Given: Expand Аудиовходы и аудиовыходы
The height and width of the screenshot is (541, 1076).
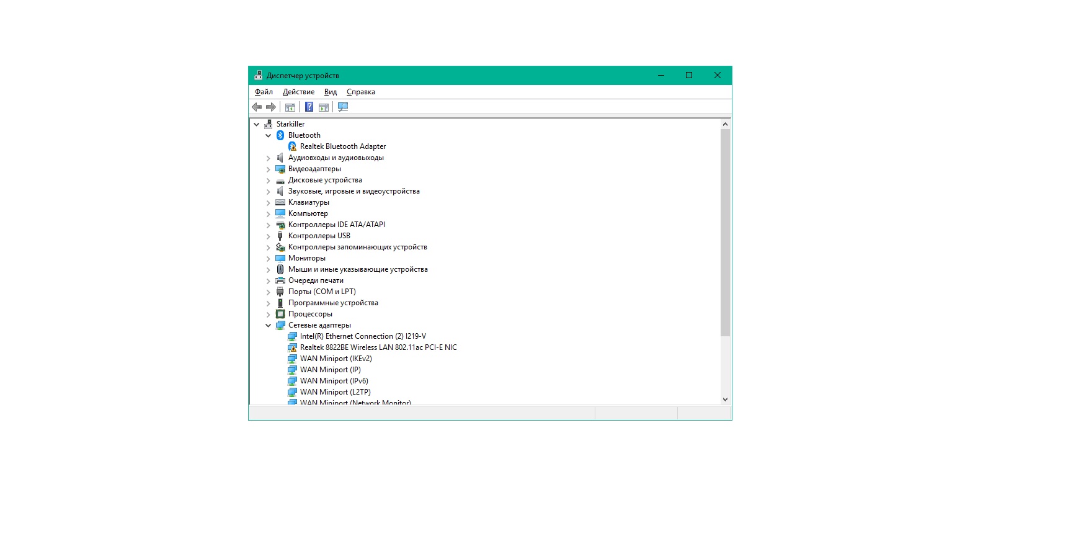Looking at the screenshot, I should (x=268, y=158).
